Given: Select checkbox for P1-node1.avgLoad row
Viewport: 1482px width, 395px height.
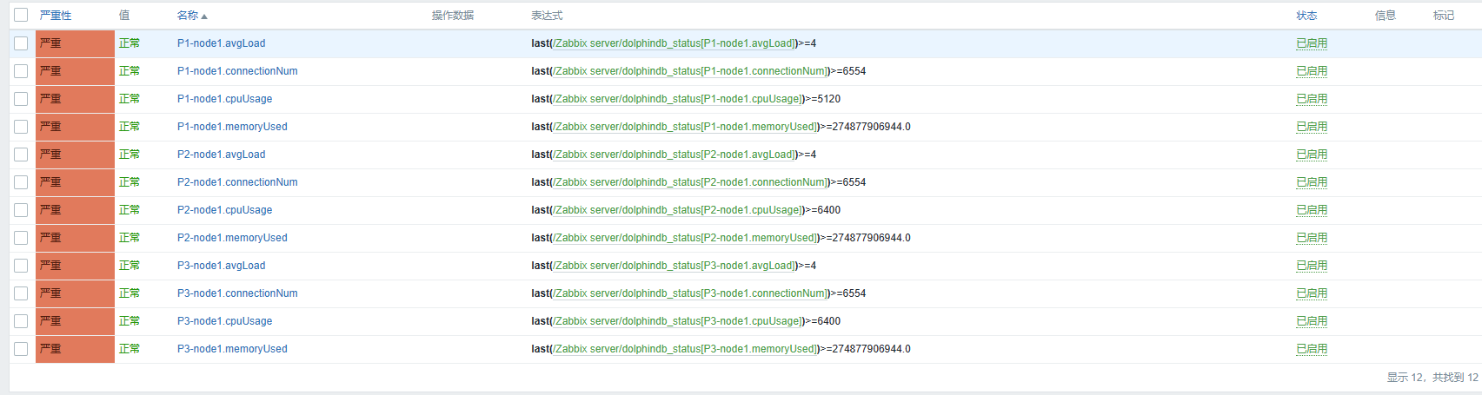Looking at the screenshot, I should (x=21, y=43).
